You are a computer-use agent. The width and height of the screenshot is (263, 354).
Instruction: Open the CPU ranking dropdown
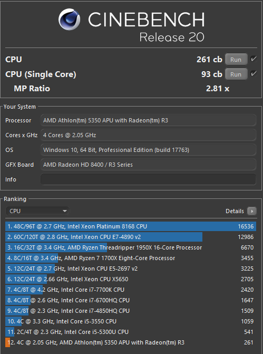37,211
